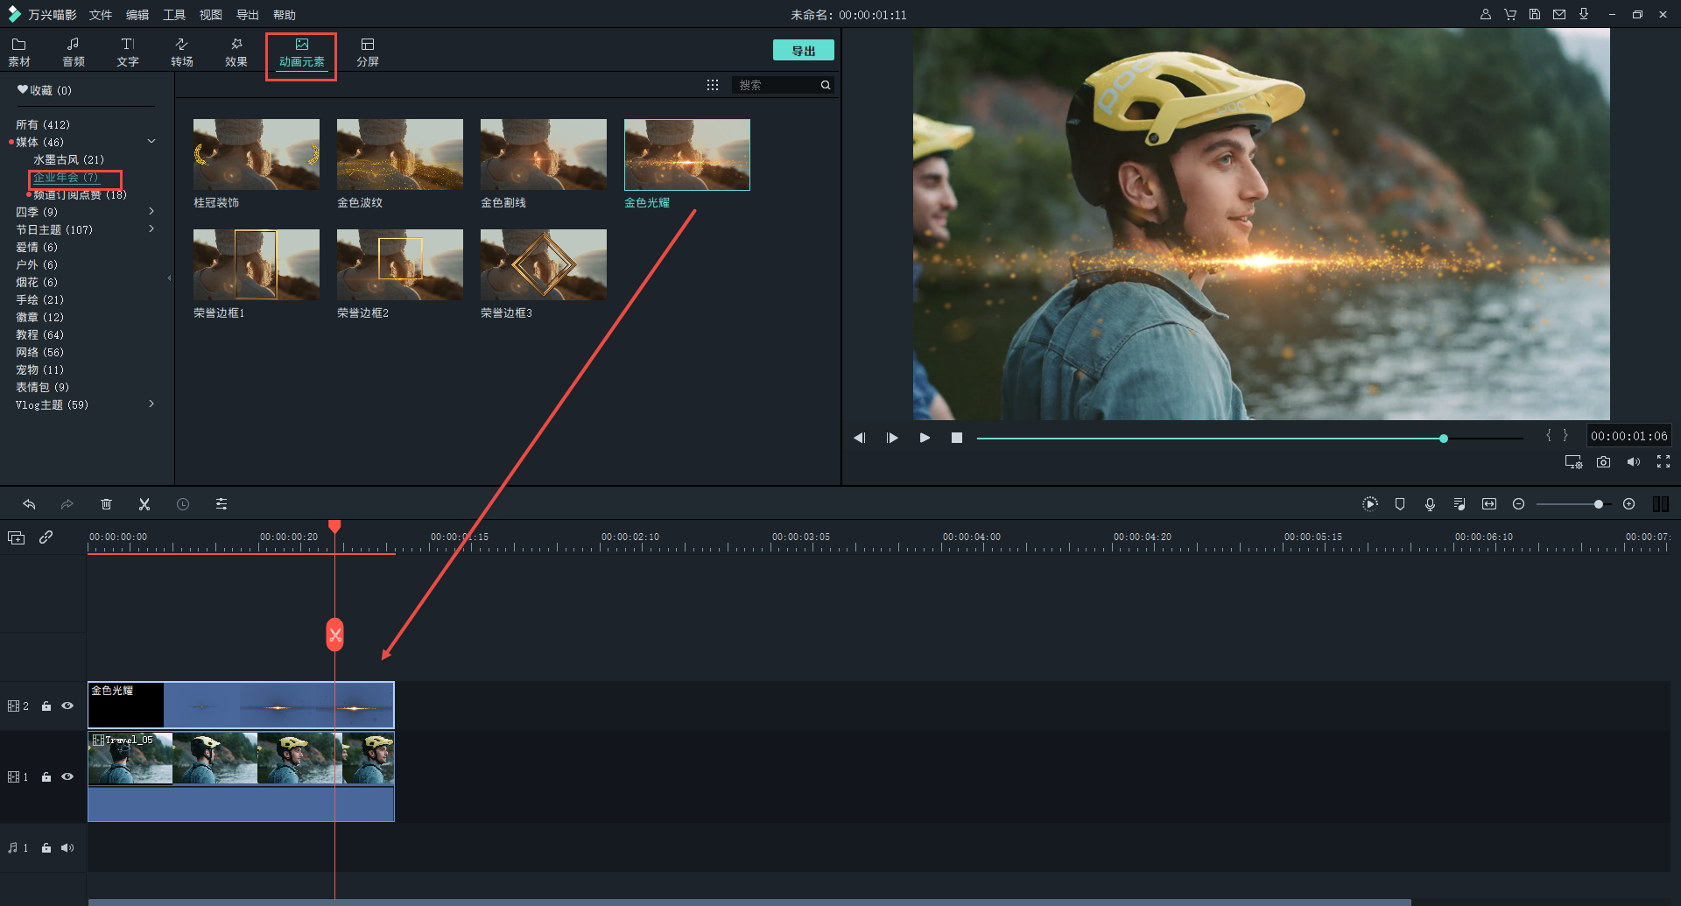This screenshot has width=1681, height=906.
Task: Open the 转场 transitions tab
Action: click(182, 52)
